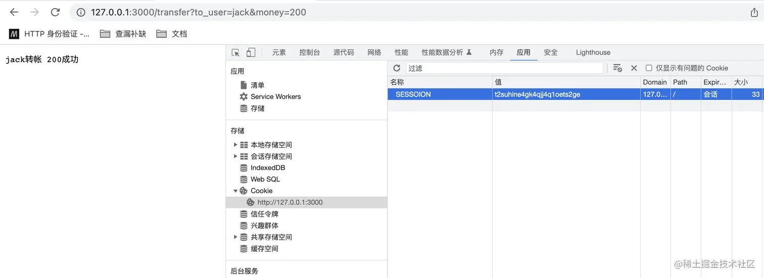Click the share icon in the address bar
The height and width of the screenshot is (278, 764).
[754, 13]
